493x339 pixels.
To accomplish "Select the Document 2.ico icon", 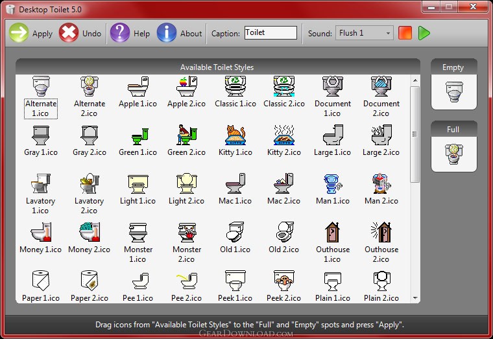I will pos(381,86).
